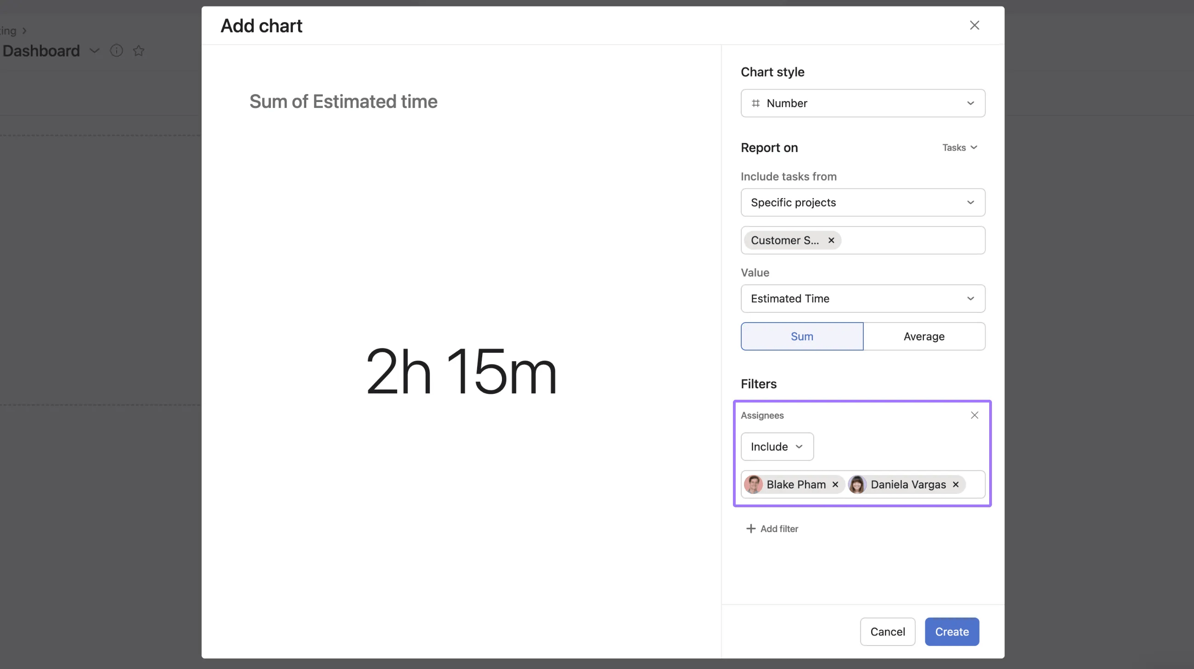Viewport: 1194px width, 669px height.
Task: Switch aggregation to Average
Action: (x=924, y=336)
